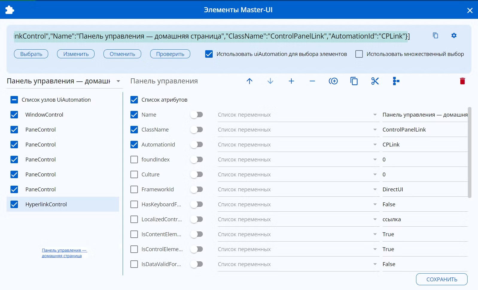
Task: Check the FrameworkId attribute
Action: point(134,190)
